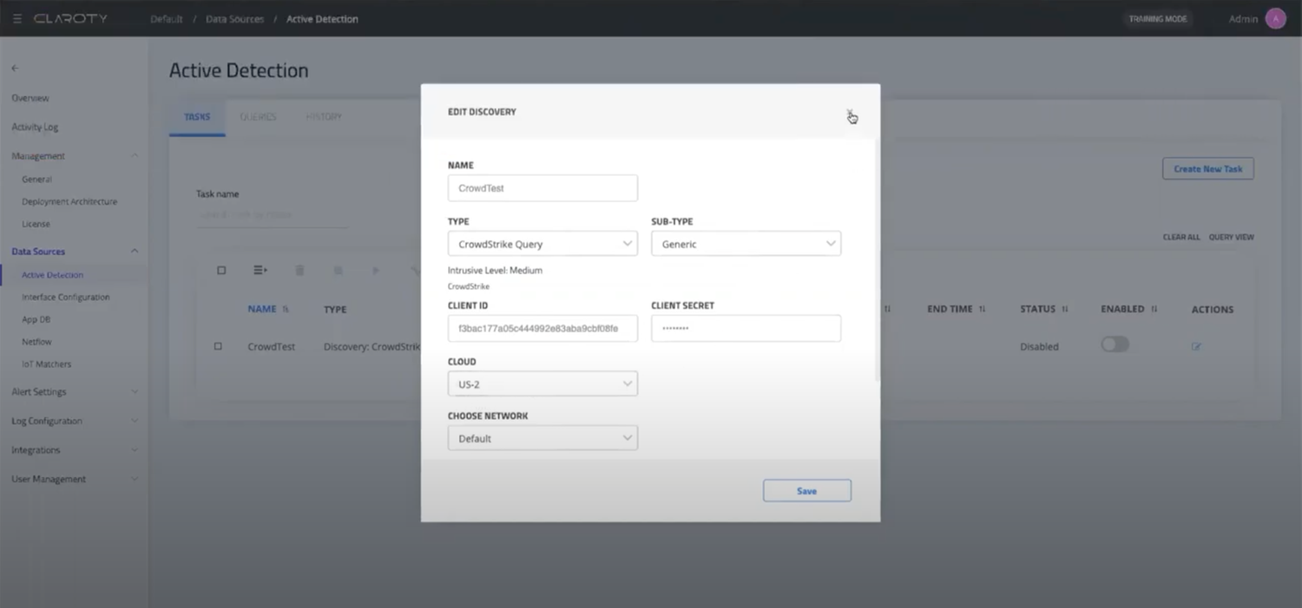Viewport: 1302px width, 608px height.
Task: Open the hamburger menu at top left
Action: coord(16,18)
